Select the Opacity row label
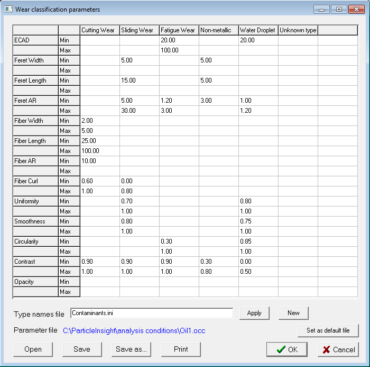 35,282
